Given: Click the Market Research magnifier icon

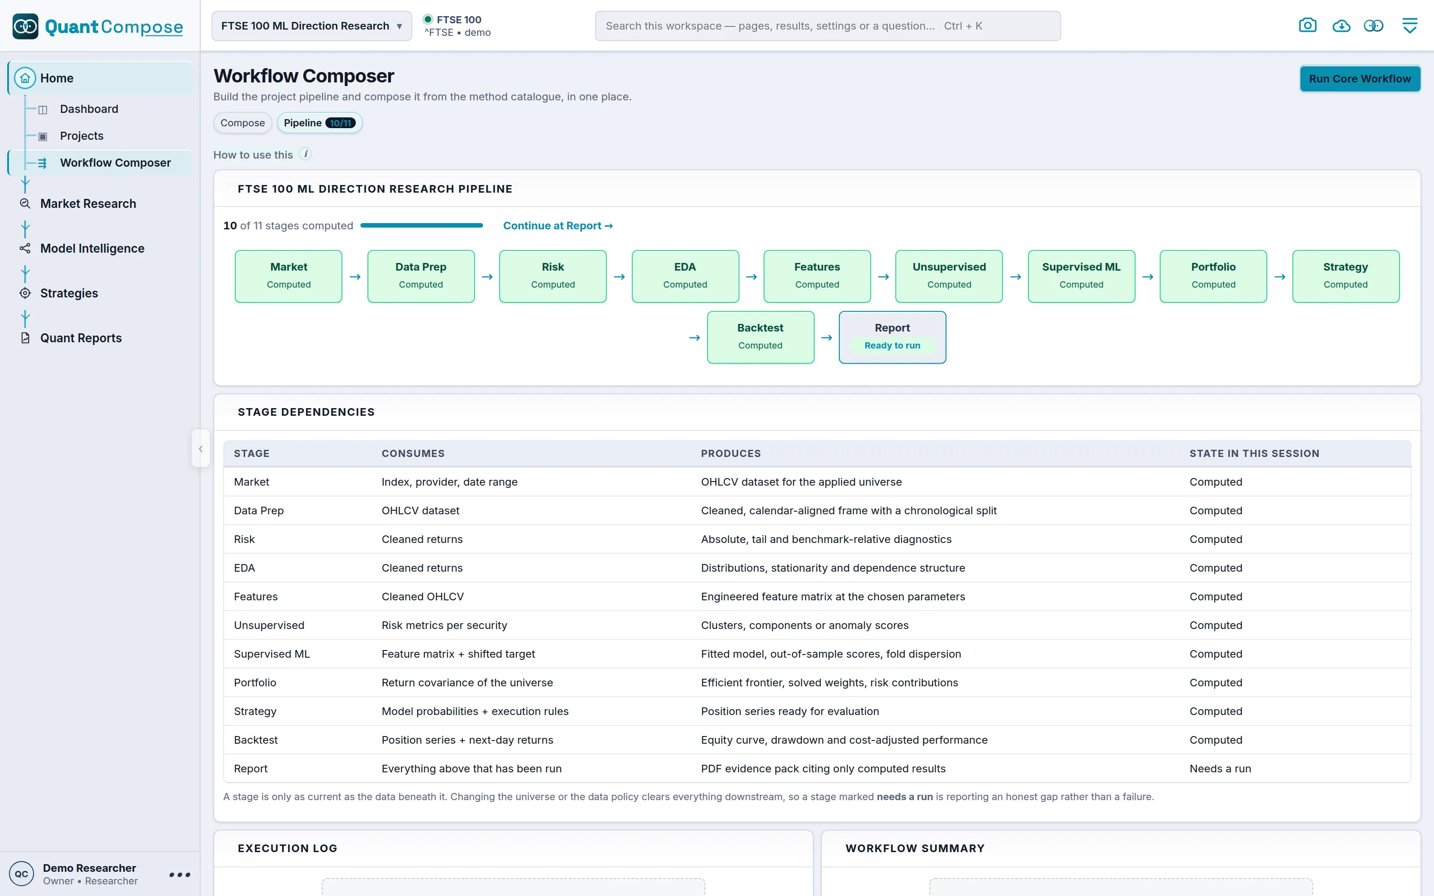Looking at the screenshot, I should (25, 203).
